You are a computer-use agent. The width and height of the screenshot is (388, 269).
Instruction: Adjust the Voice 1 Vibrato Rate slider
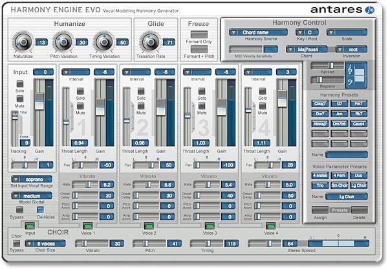85,185
